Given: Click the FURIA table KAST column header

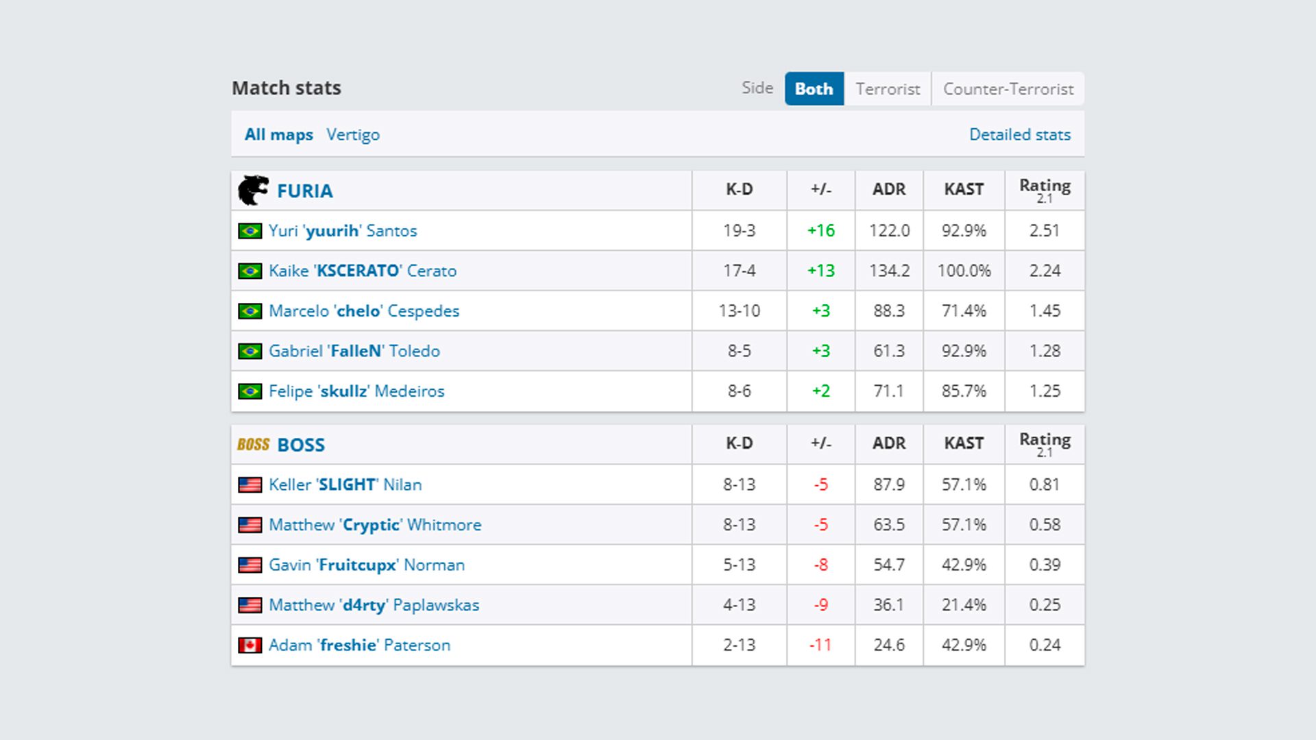Looking at the screenshot, I should coord(964,189).
